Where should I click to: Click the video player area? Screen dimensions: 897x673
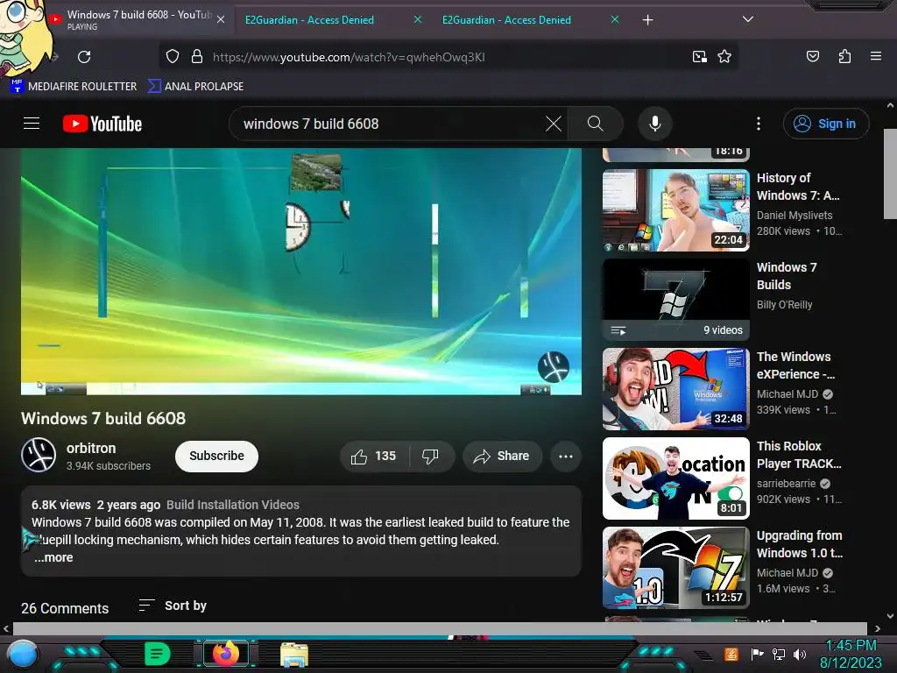click(301, 272)
